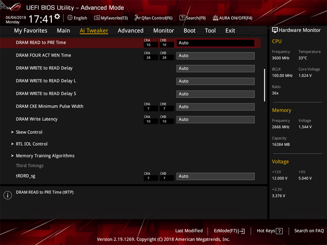Click CHB value 10 for Write Latency
The height and width of the screenshot is (245, 327).
point(167,121)
